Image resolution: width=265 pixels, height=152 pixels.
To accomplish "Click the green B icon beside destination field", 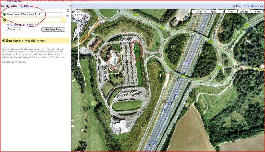I will click(x=4, y=20).
